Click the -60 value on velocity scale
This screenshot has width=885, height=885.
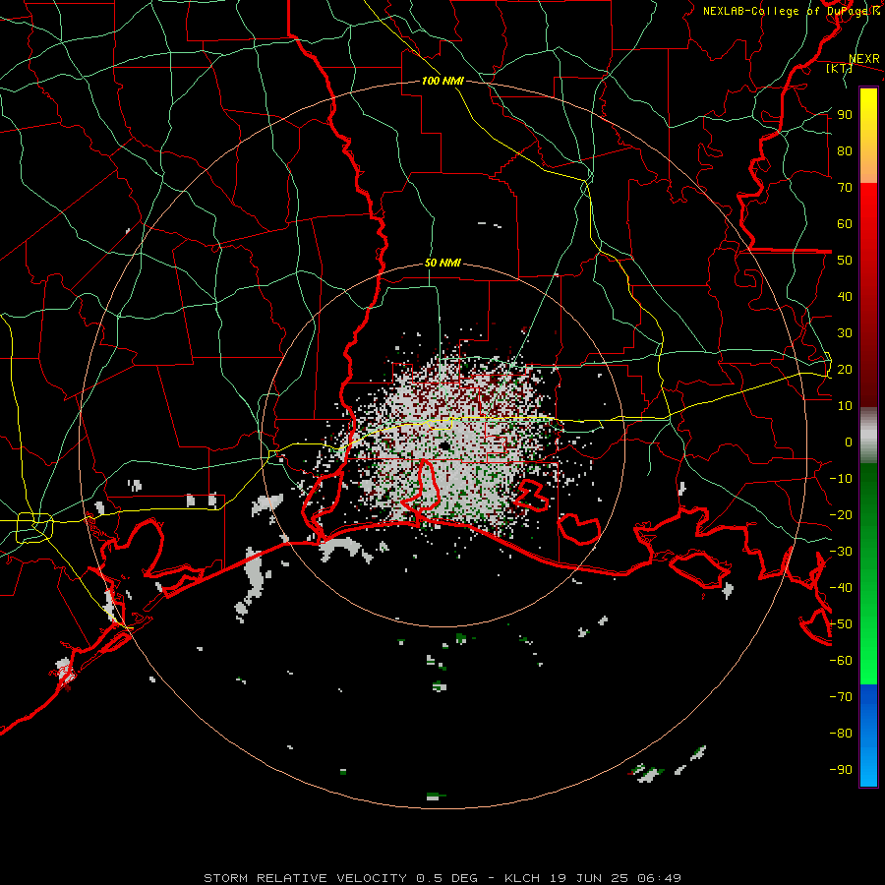841,661
